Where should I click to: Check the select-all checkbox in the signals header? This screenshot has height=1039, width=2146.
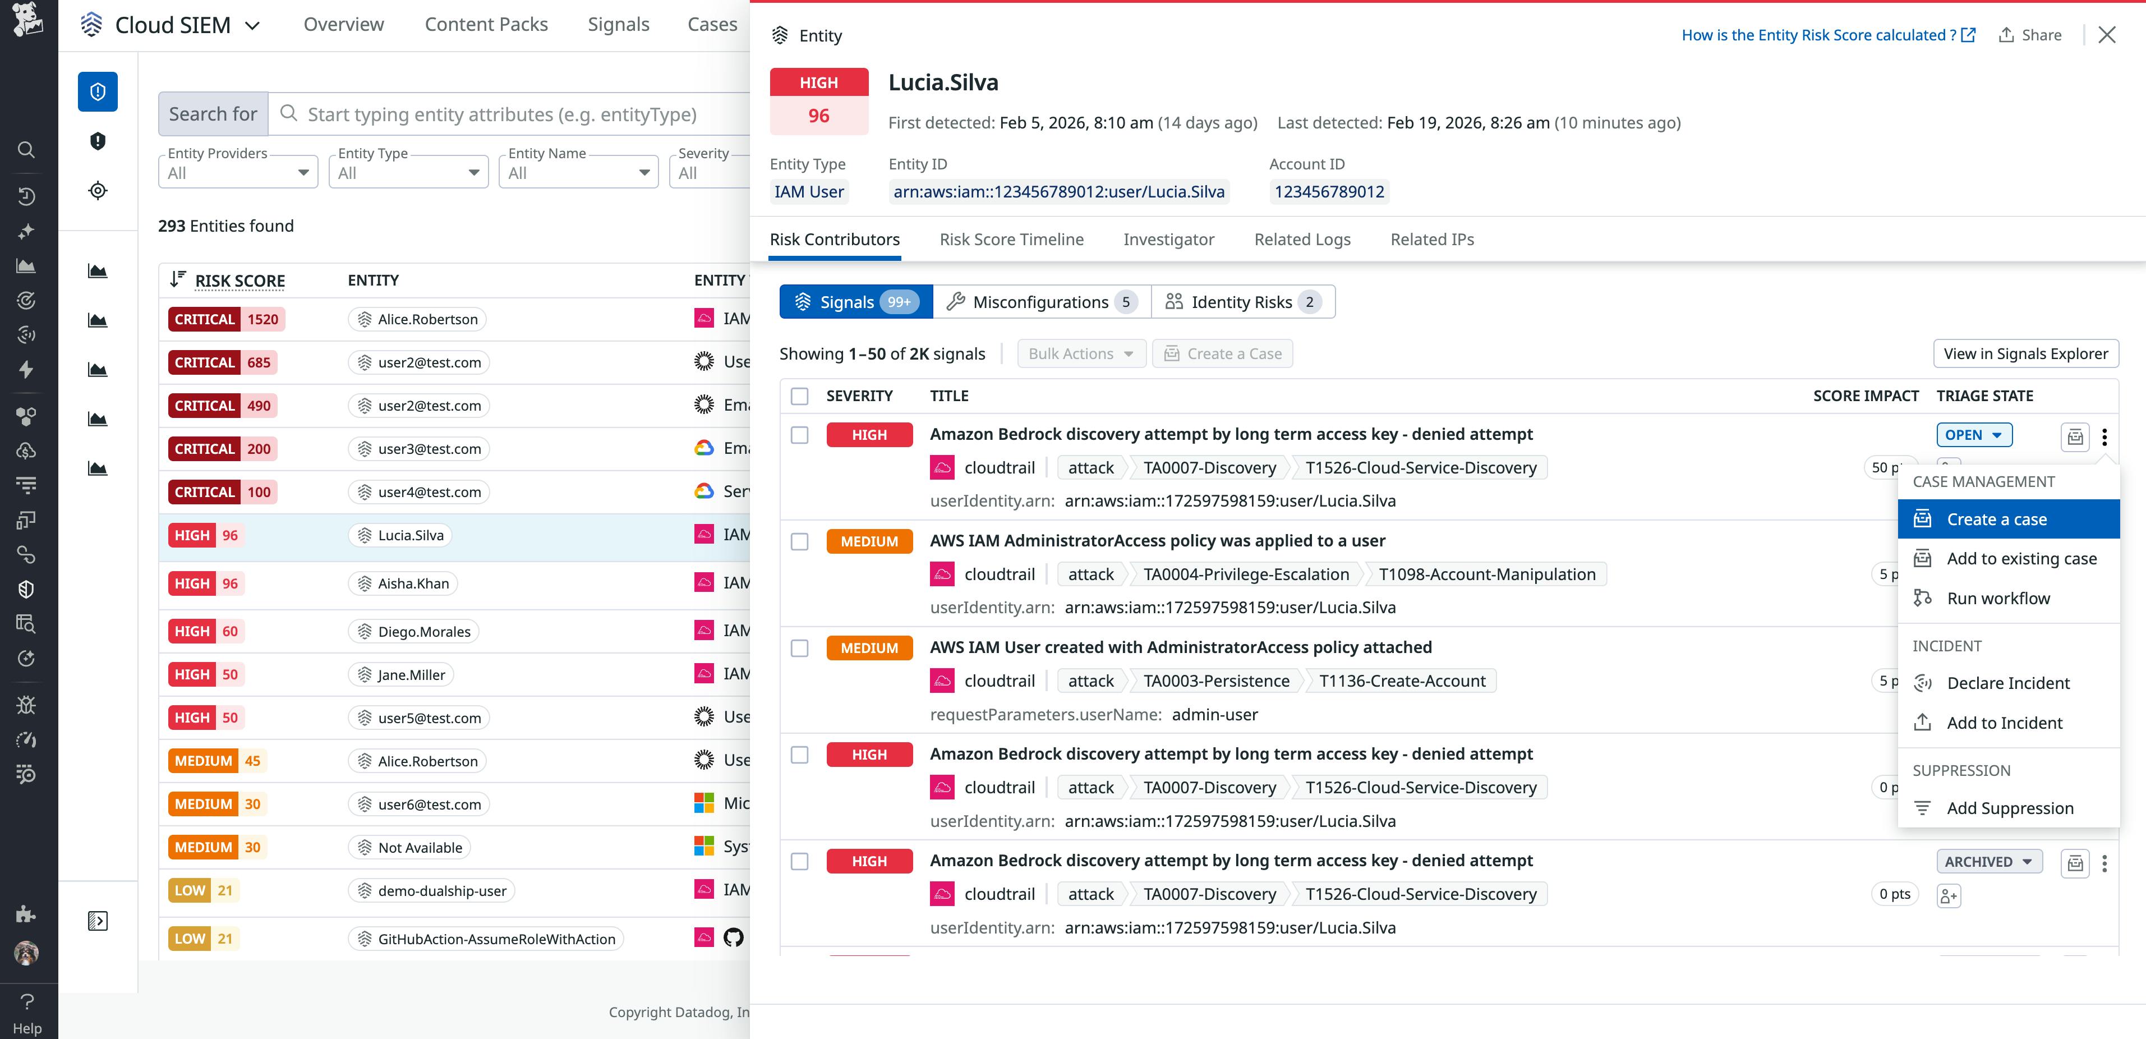click(799, 397)
